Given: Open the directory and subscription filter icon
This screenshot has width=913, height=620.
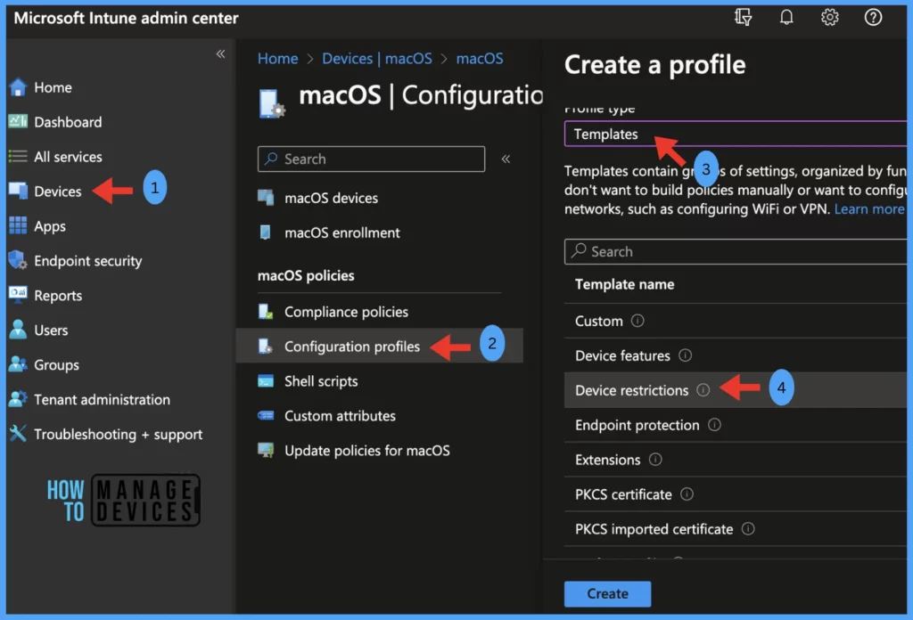Looking at the screenshot, I should (x=743, y=17).
